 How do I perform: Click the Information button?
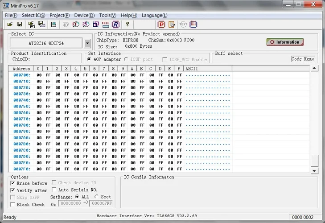point(285,42)
